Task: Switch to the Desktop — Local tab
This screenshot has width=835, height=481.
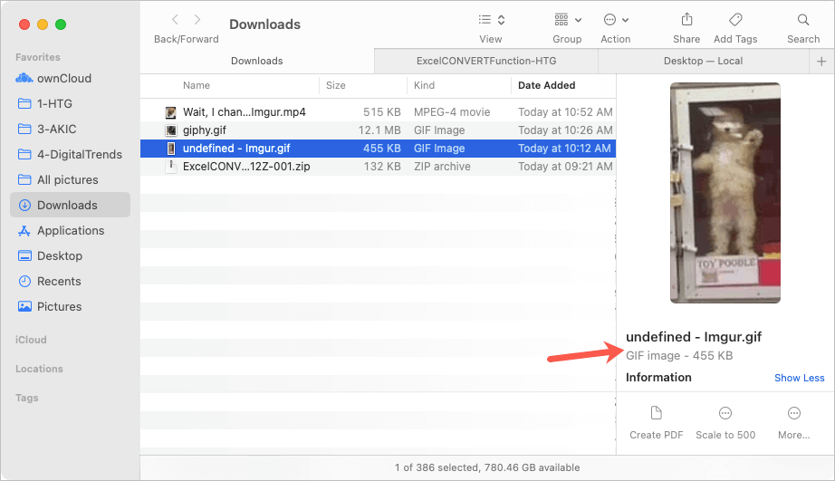Action: (x=703, y=62)
